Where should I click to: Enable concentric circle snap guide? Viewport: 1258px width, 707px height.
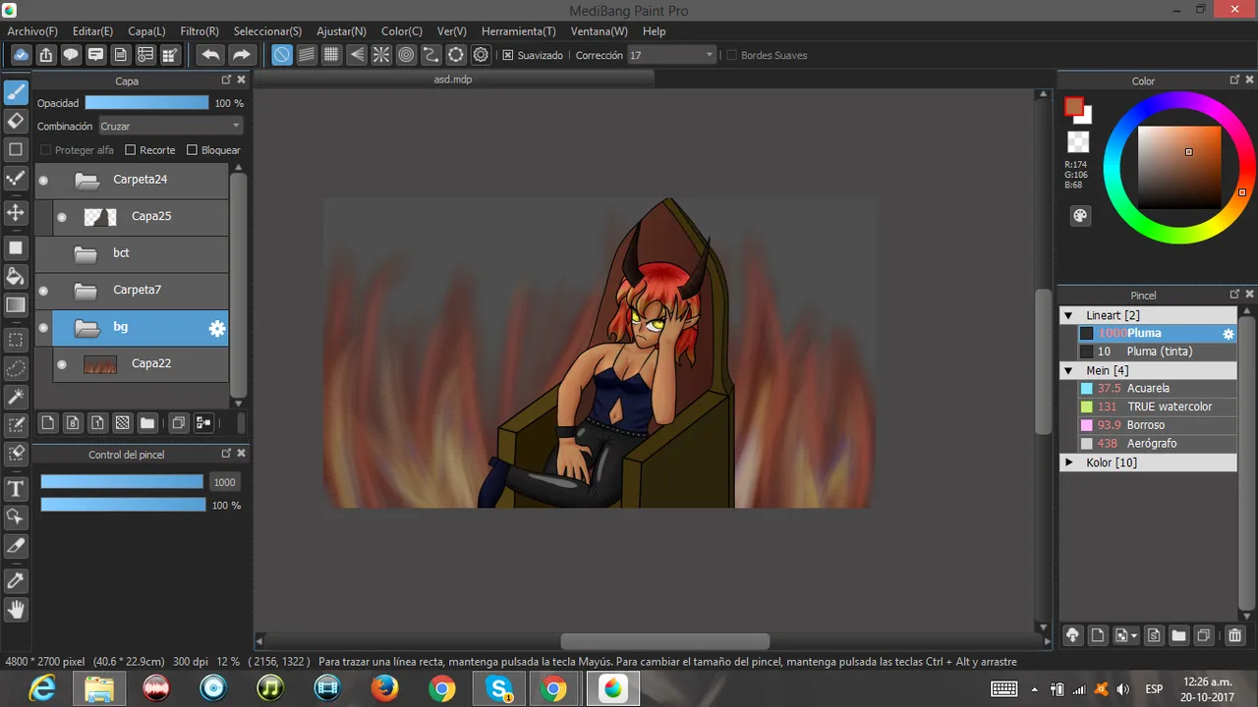pyautogui.click(x=406, y=55)
